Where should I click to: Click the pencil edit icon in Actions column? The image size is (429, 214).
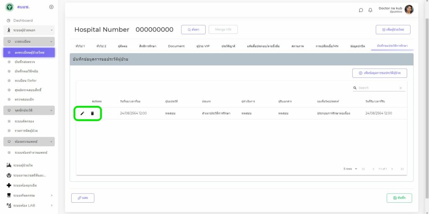tap(83, 113)
